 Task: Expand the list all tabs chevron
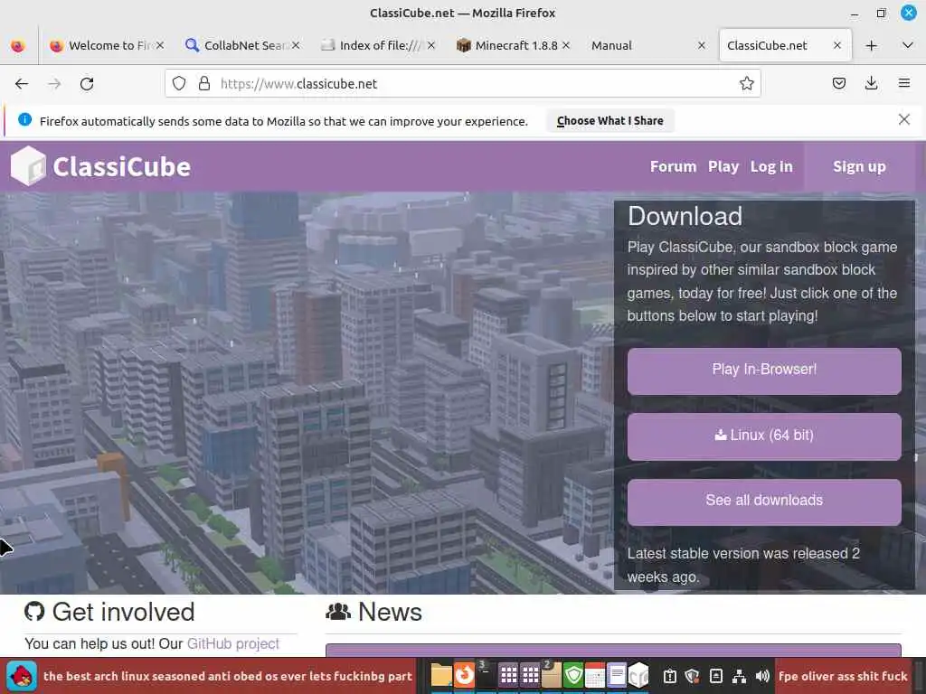(908, 45)
